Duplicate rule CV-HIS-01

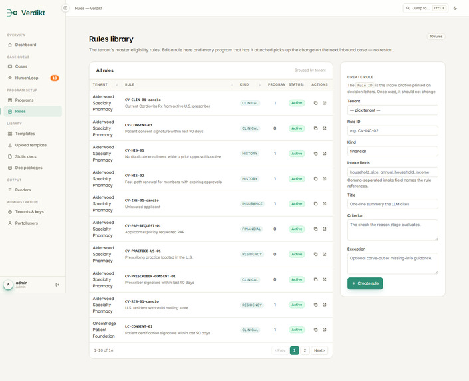coord(315,154)
